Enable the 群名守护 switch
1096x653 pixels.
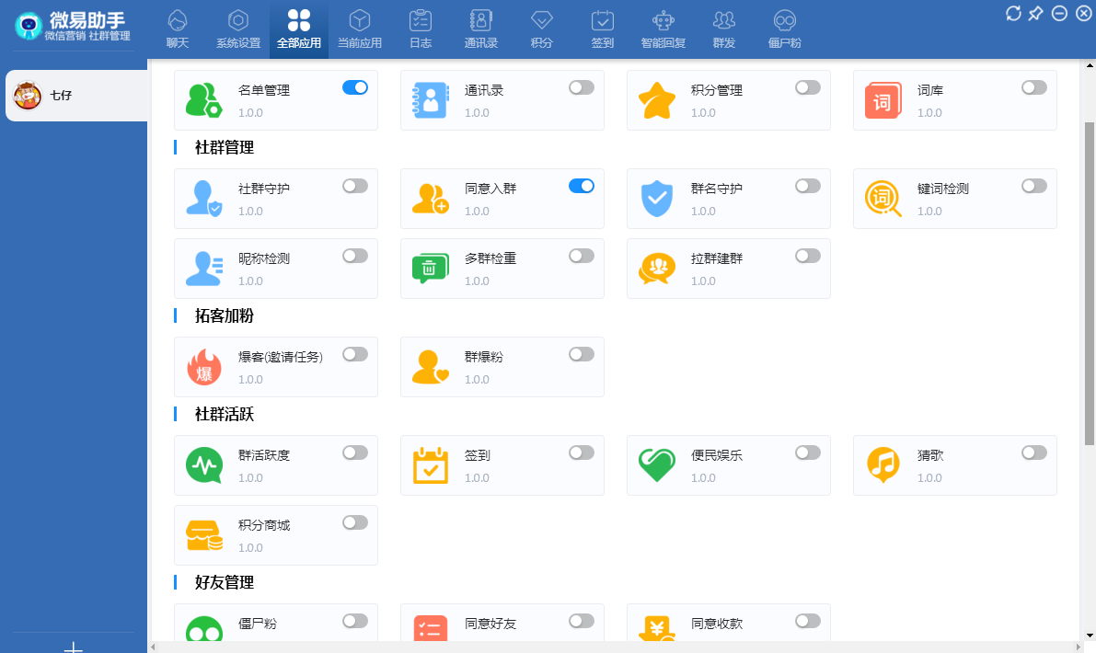click(808, 186)
